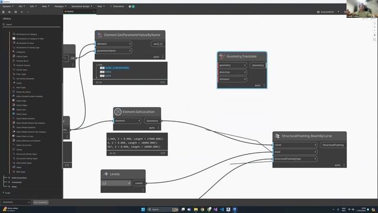Open the View menu
The image size is (378, 213).
[45, 7]
